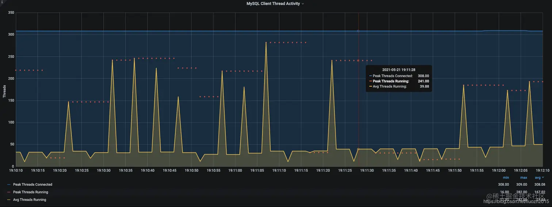Image resolution: width=552 pixels, height=207 pixels.
Task: Click the 19:12:10 time axis label
Action: (543, 170)
